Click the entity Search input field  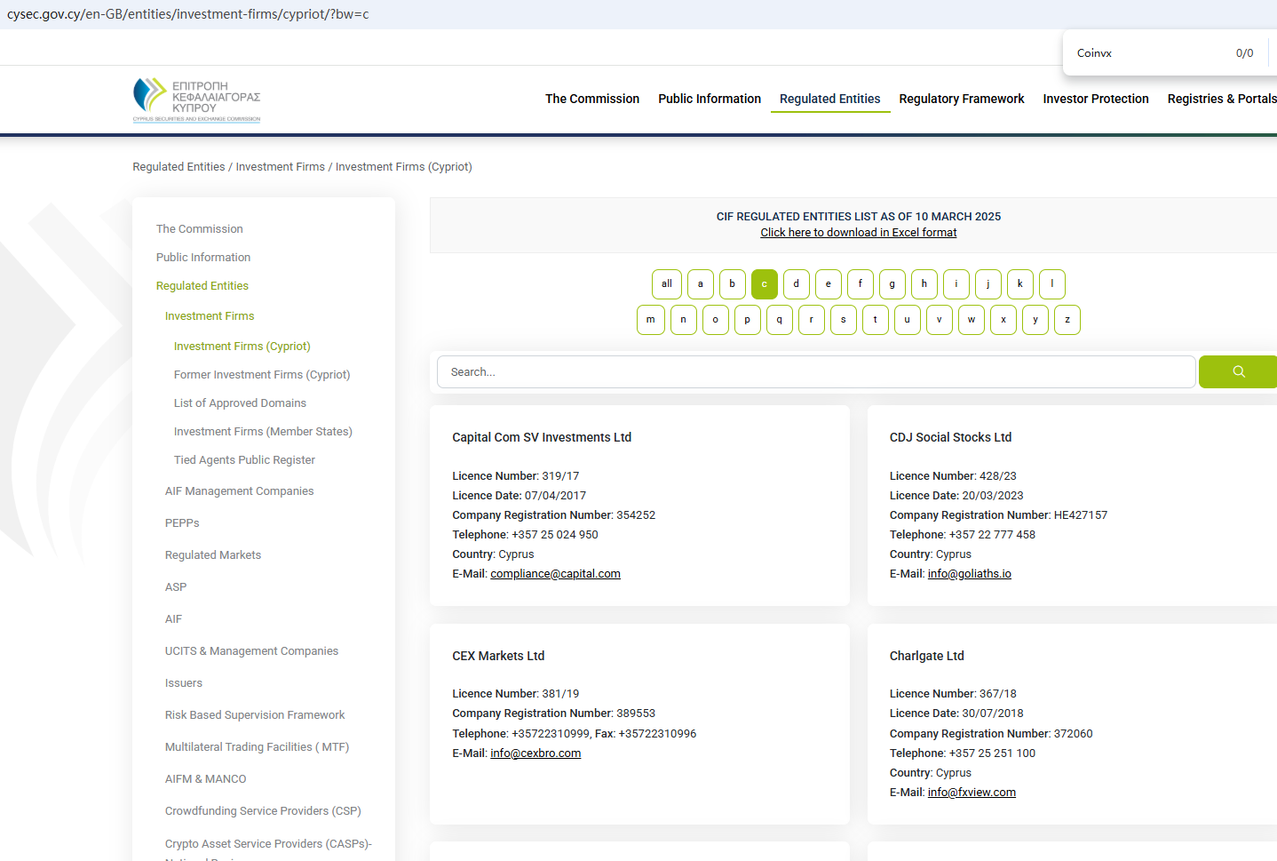point(816,372)
